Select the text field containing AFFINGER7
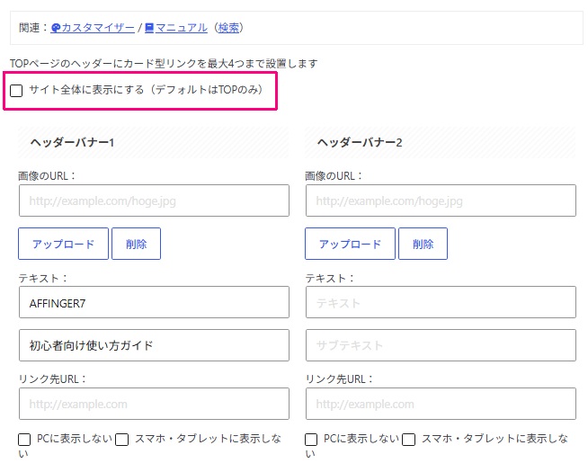 point(154,303)
